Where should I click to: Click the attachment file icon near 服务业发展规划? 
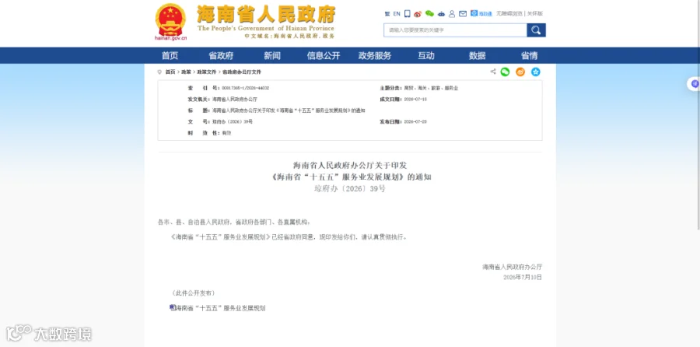(x=172, y=307)
